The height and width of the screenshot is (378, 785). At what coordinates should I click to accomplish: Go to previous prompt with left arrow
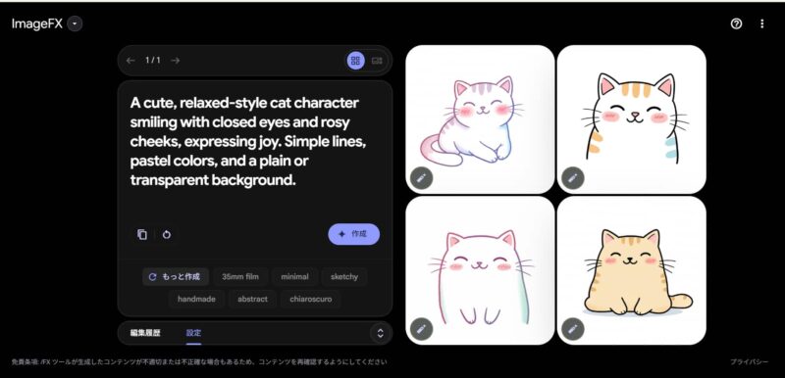131,61
